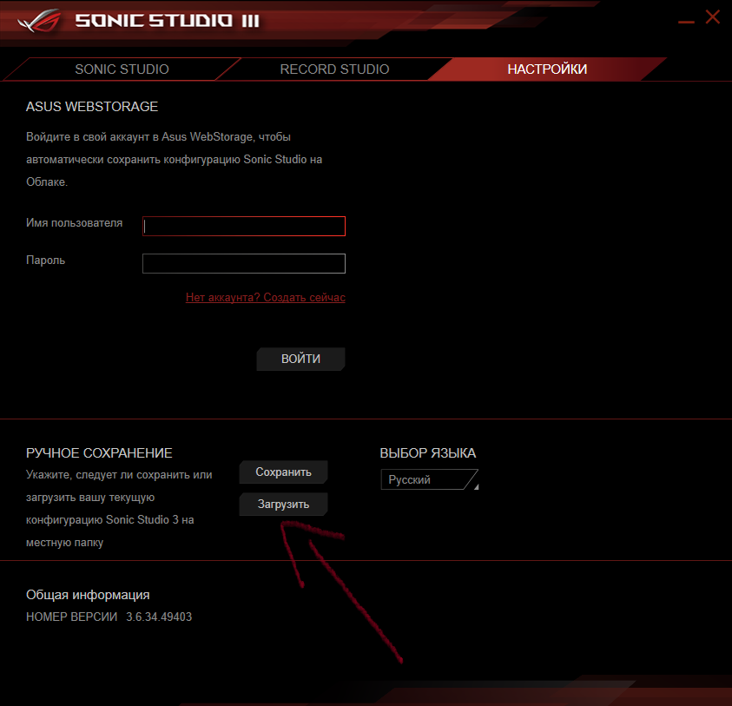This screenshot has width=732, height=706.
Task: Close the Sonic Studio III window
Action: [x=712, y=16]
